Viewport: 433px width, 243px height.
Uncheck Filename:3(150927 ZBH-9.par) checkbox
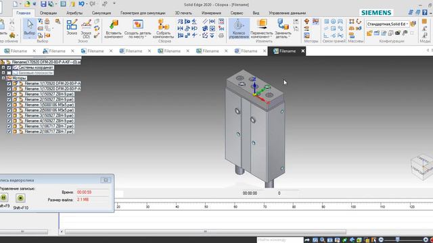(x=9, y=115)
